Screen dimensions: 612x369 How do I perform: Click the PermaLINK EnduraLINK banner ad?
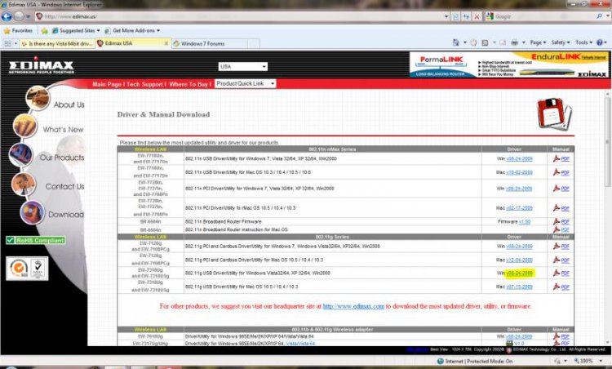[509, 64]
